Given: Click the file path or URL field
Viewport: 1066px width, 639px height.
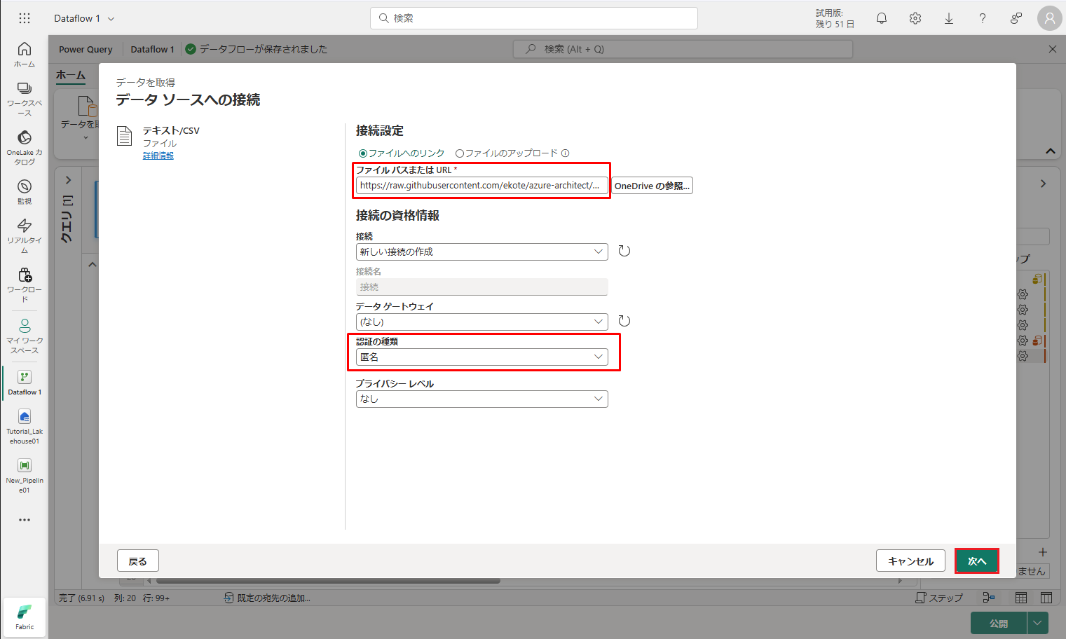Looking at the screenshot, I should pyautogui.click(x=481, y=186).
